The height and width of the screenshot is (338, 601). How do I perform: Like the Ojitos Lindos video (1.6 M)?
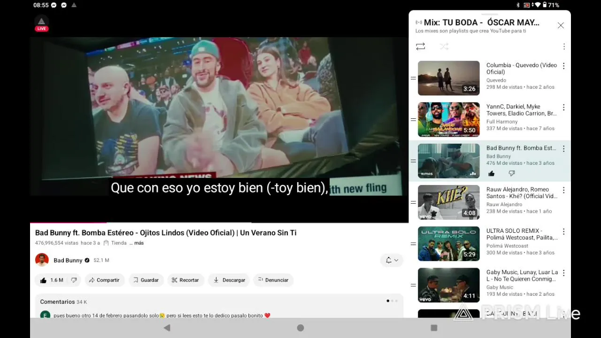[x=51, y=280]
